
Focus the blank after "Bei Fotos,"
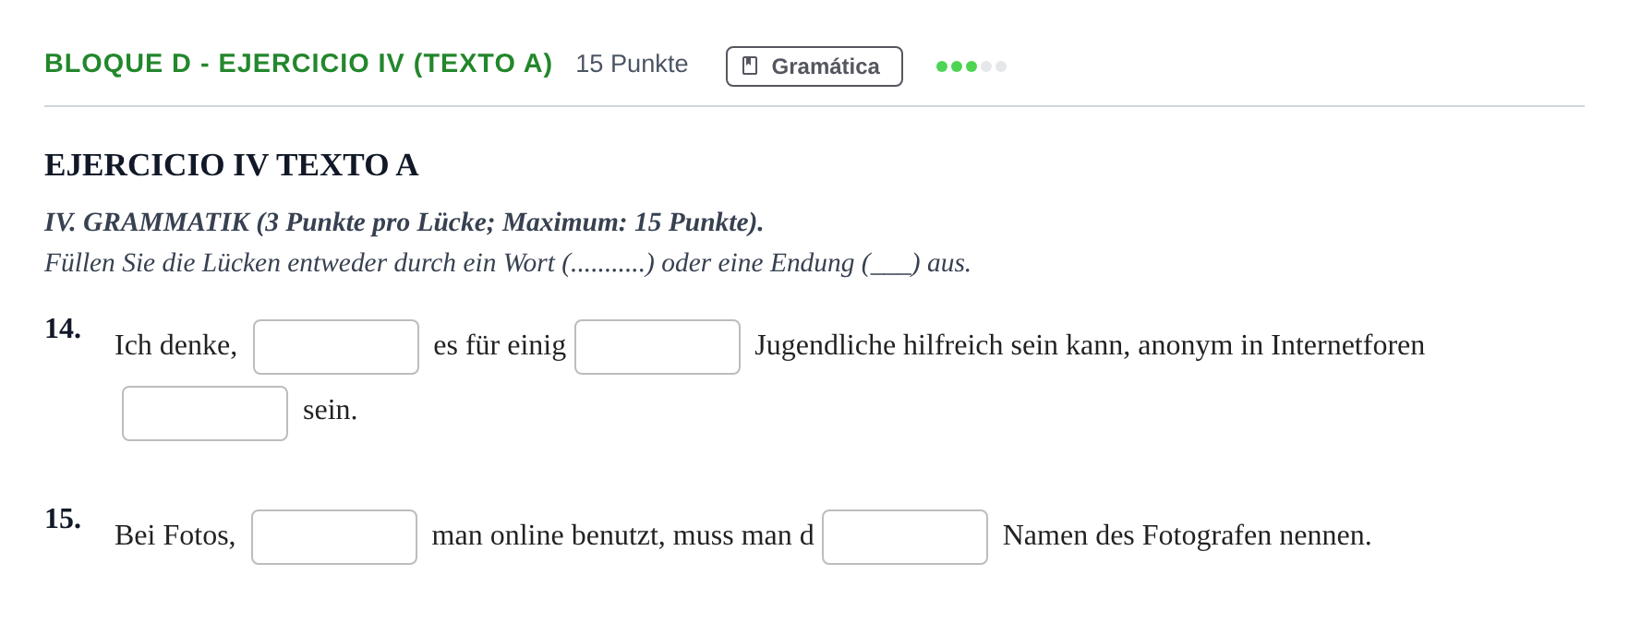click(334, 537)
